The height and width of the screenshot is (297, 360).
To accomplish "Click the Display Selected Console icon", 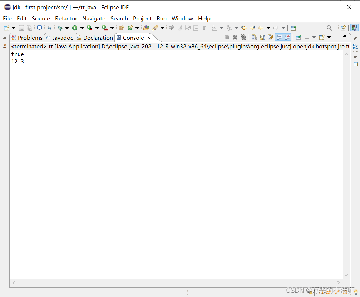I will pos(307,37).
